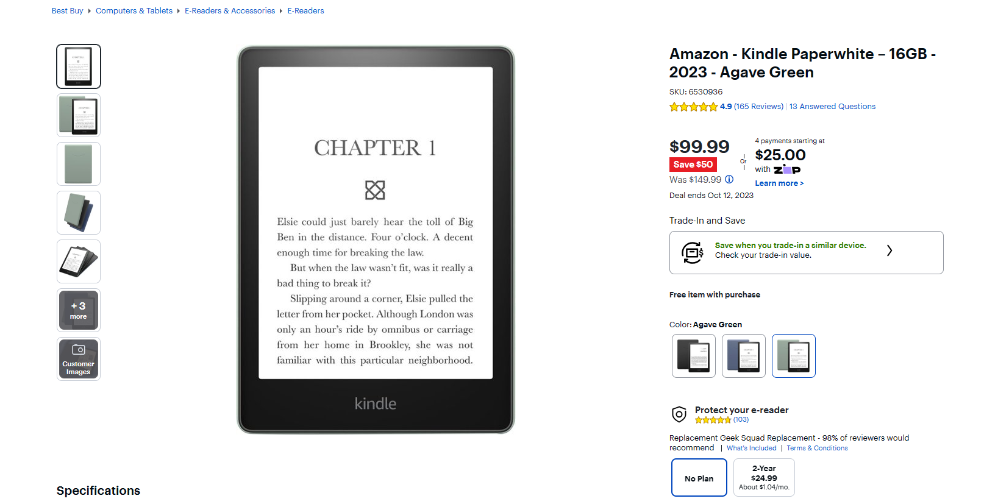This screenshot has height=504, width=984.
Task: Click the shield icon beside Protect your e-reader
Action: point(679,414)
